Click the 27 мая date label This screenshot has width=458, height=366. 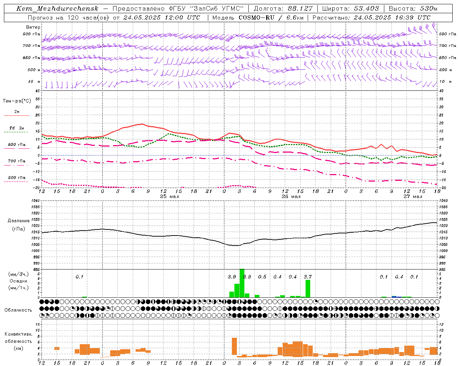point(413,197)
